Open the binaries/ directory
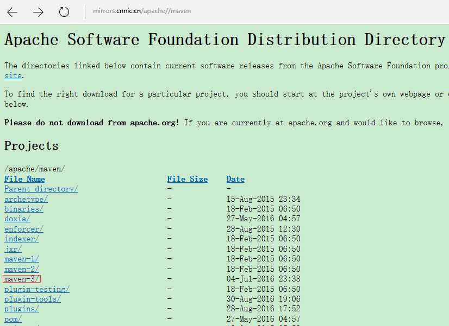The width and height of the screenshot is (449, 326). coord(24,209)
